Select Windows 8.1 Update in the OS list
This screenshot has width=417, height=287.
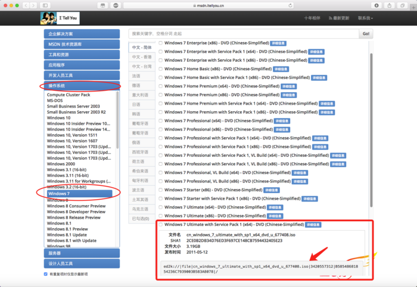67,235
